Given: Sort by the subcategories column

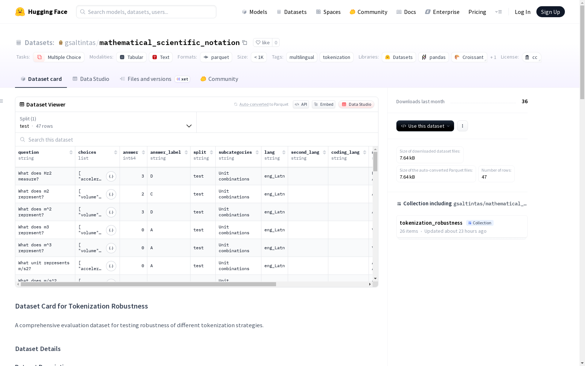Looking at the screenshot, I should pyautogui.click(x=257, y=152).
